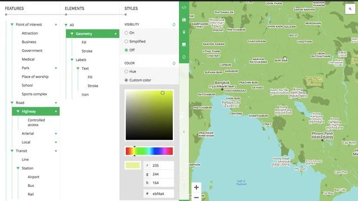Collapse the Road feature group
The width and height of the screenshot is (358, 201).
coord(12,103)
